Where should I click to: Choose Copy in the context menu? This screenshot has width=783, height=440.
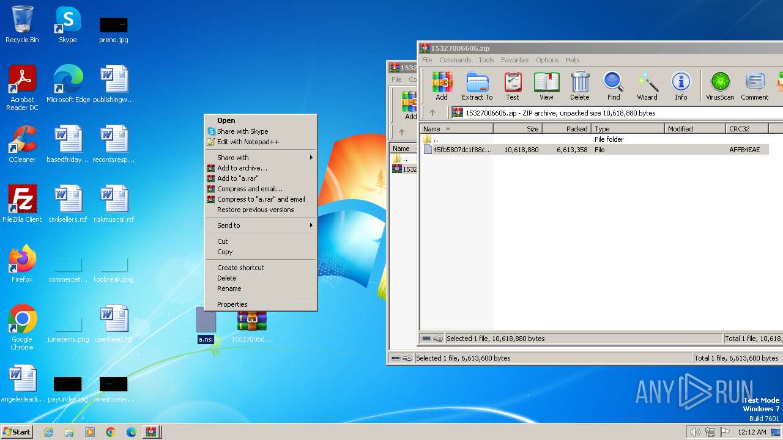(x=261, y=252)
